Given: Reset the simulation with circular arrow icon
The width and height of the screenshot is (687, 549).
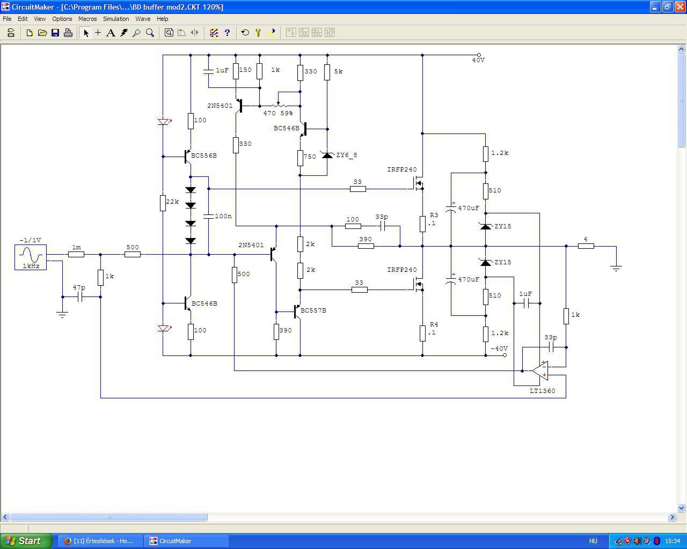Looking at the screenshot, I should [x=245, y=33].
